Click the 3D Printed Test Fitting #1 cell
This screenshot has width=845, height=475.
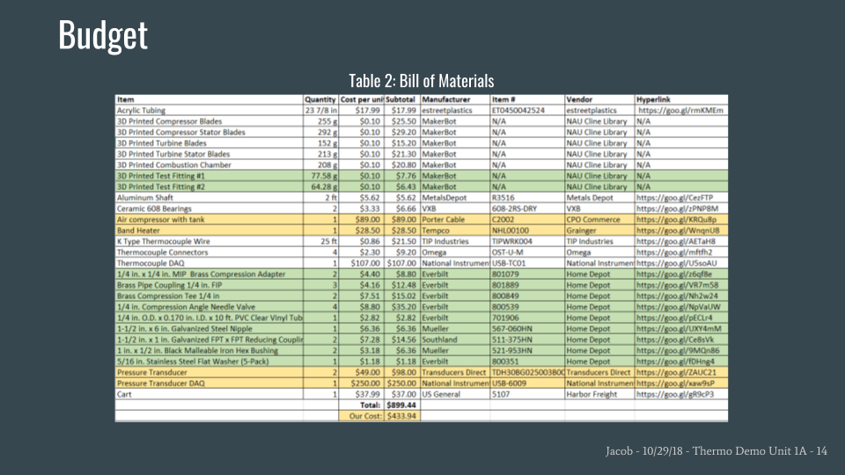pos(163,176)
